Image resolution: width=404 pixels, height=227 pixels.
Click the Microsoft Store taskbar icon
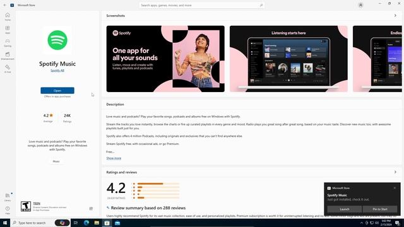tap(107, 223)
